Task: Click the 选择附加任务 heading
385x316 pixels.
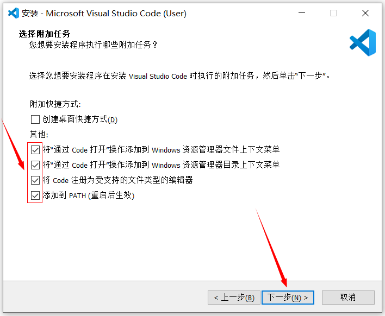Action: (45, 34)
